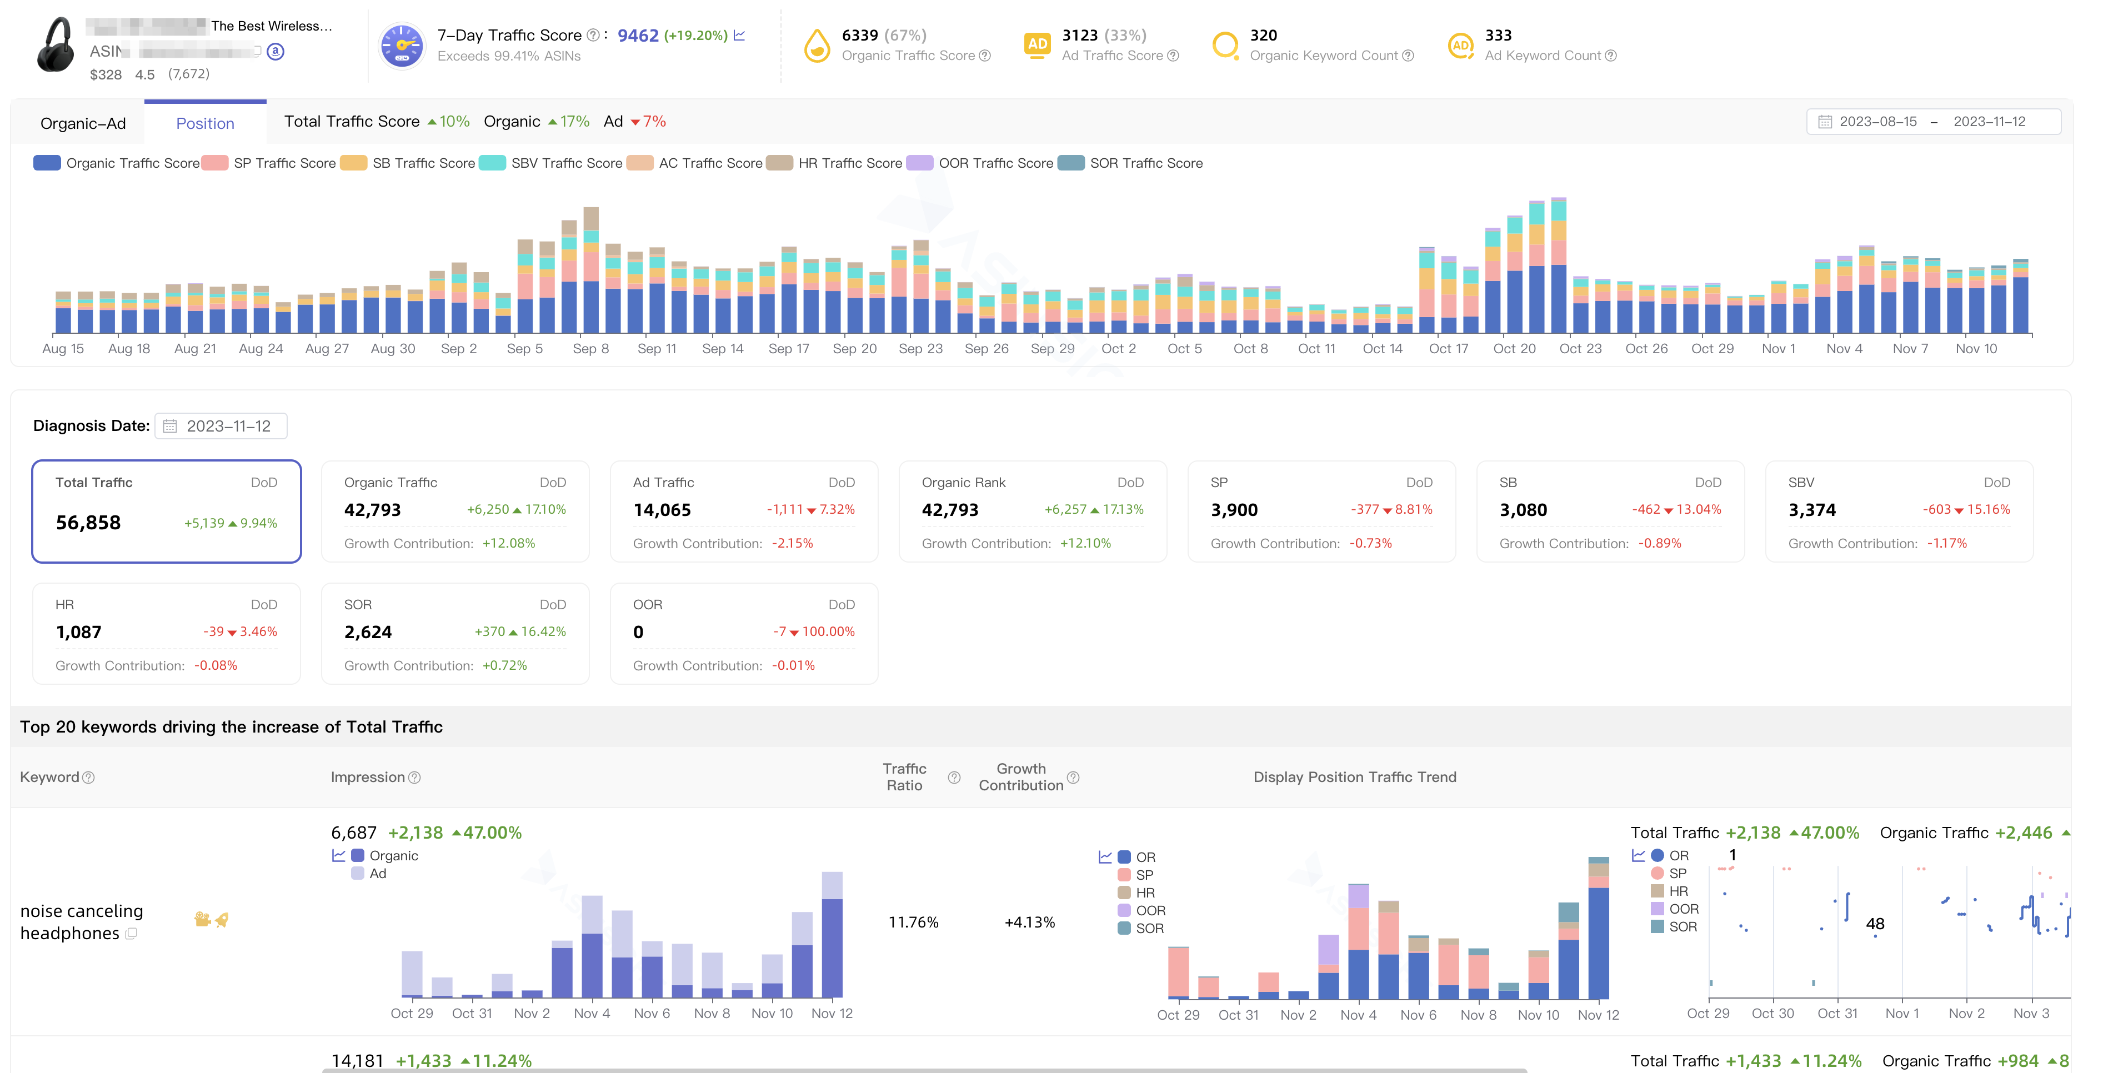Switch to the Organic-Ad tab
Viewport: 2103px width, 1073px height.
coord(83,123)
